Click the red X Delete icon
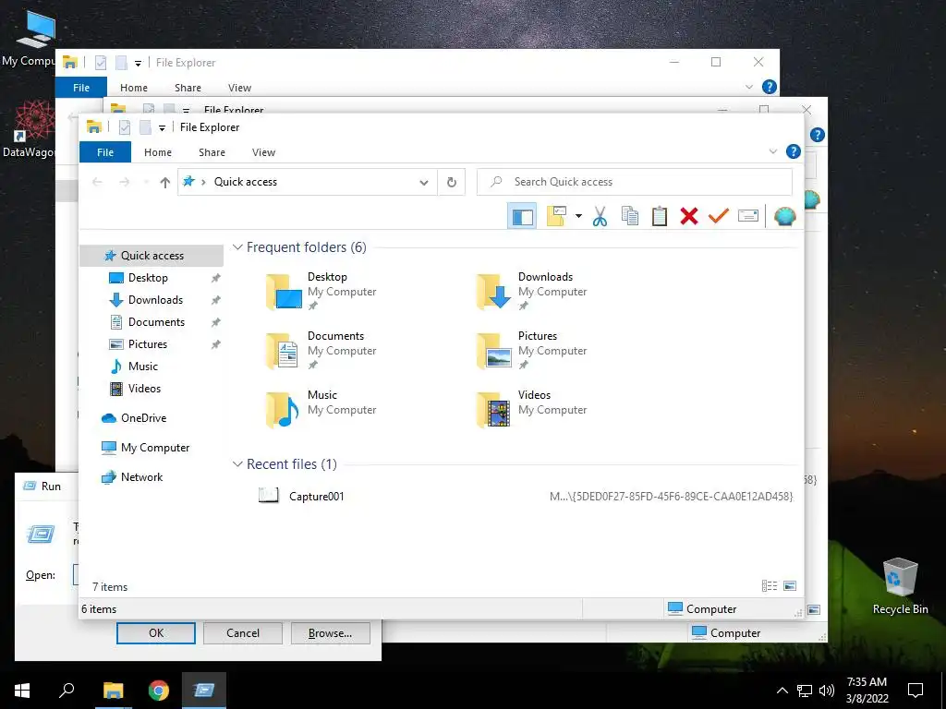Image resolution: width=946 pixels, height=709 pixels. pos(689,216)
